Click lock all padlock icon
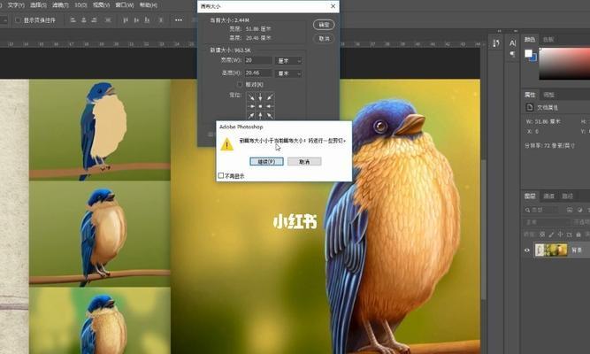Image resolution: width=590 pixels, height=354 pixels. 579,235
